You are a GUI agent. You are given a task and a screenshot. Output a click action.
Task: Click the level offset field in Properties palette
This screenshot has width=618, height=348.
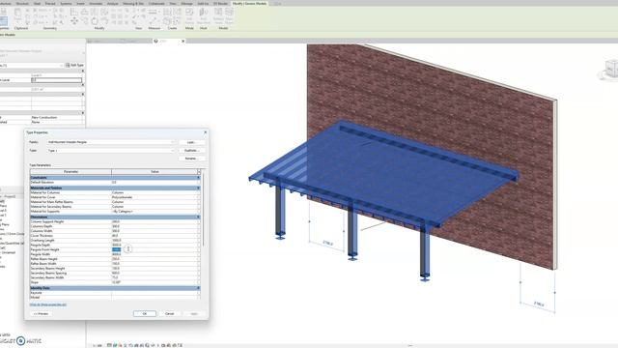[x=57, y=80]
